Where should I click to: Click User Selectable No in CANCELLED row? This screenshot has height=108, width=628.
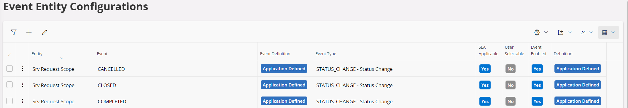coord(511,69)
